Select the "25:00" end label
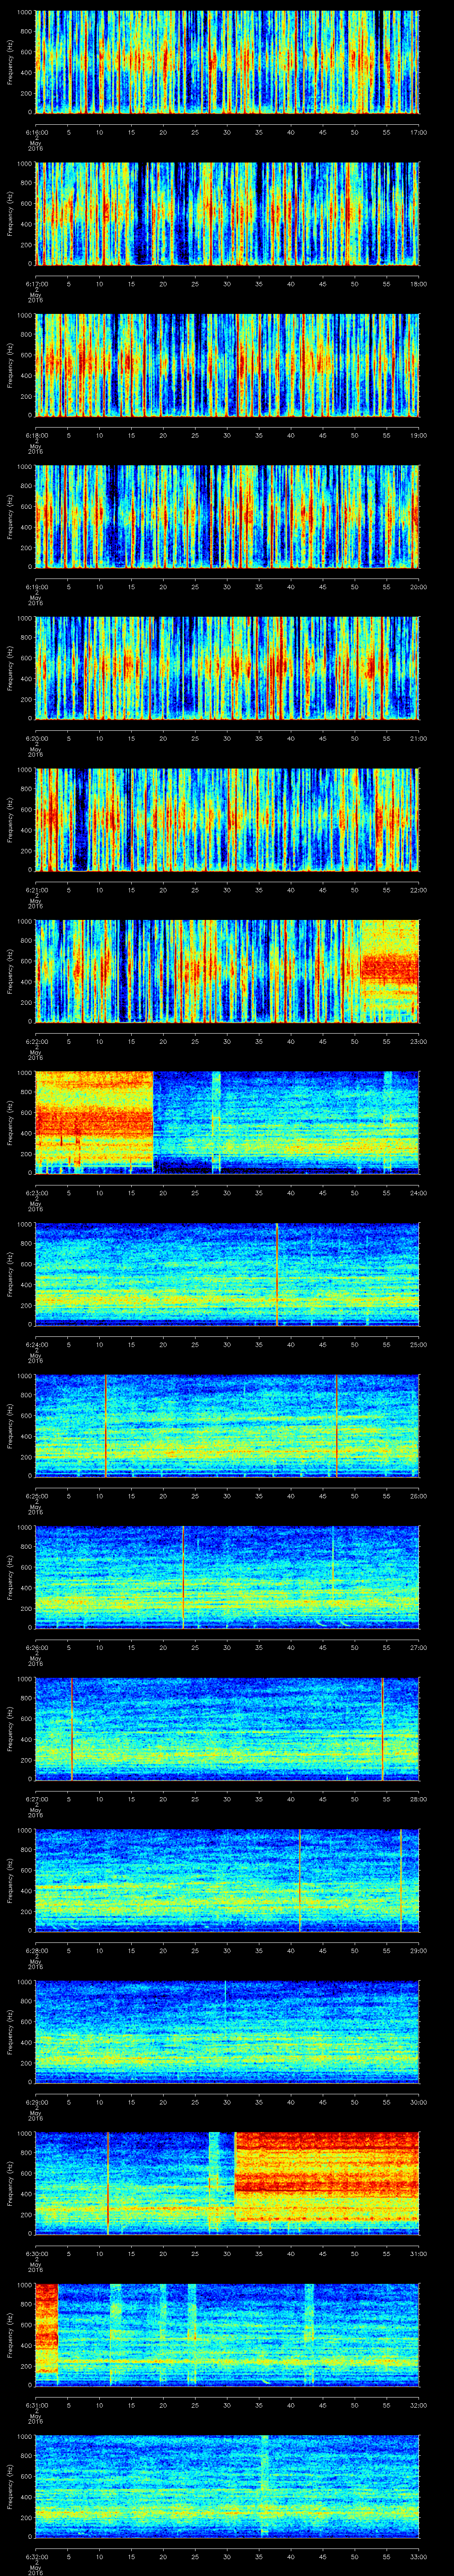Image resolution: width=454 pixels, height=2576 pixels. pyautogui.click(x=418, y=1344)
